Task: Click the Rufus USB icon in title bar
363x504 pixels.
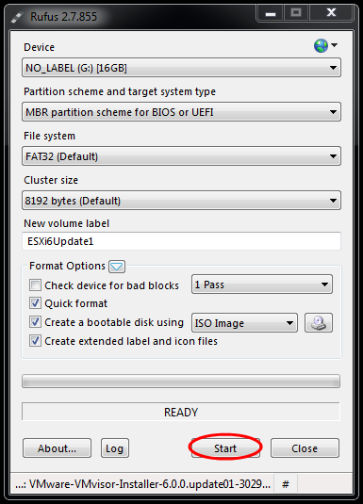Action: click(x=17, y=17)
